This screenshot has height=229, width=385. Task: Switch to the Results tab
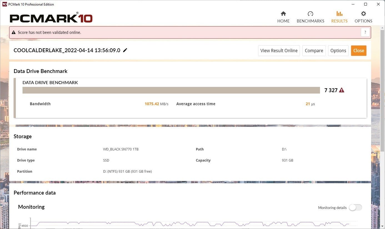pos(339,17)
